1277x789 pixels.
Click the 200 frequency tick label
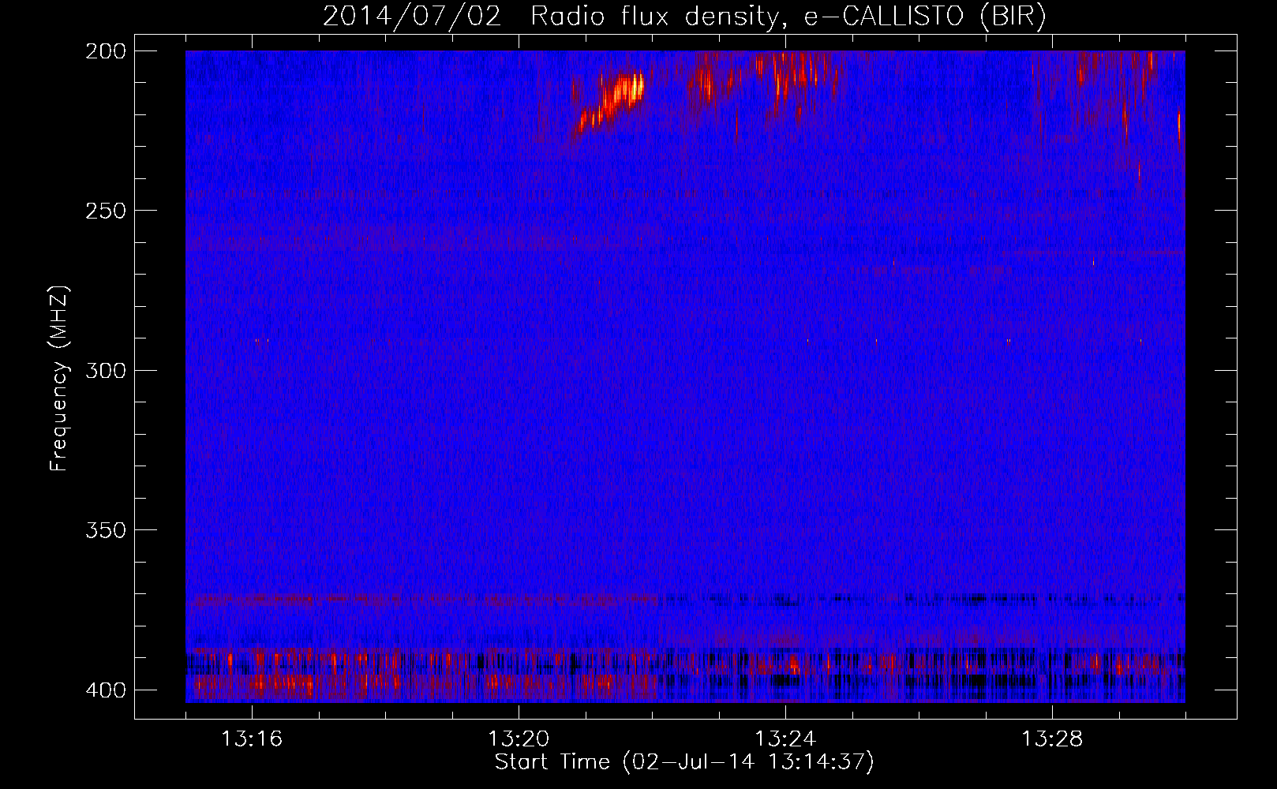point(105,50)
